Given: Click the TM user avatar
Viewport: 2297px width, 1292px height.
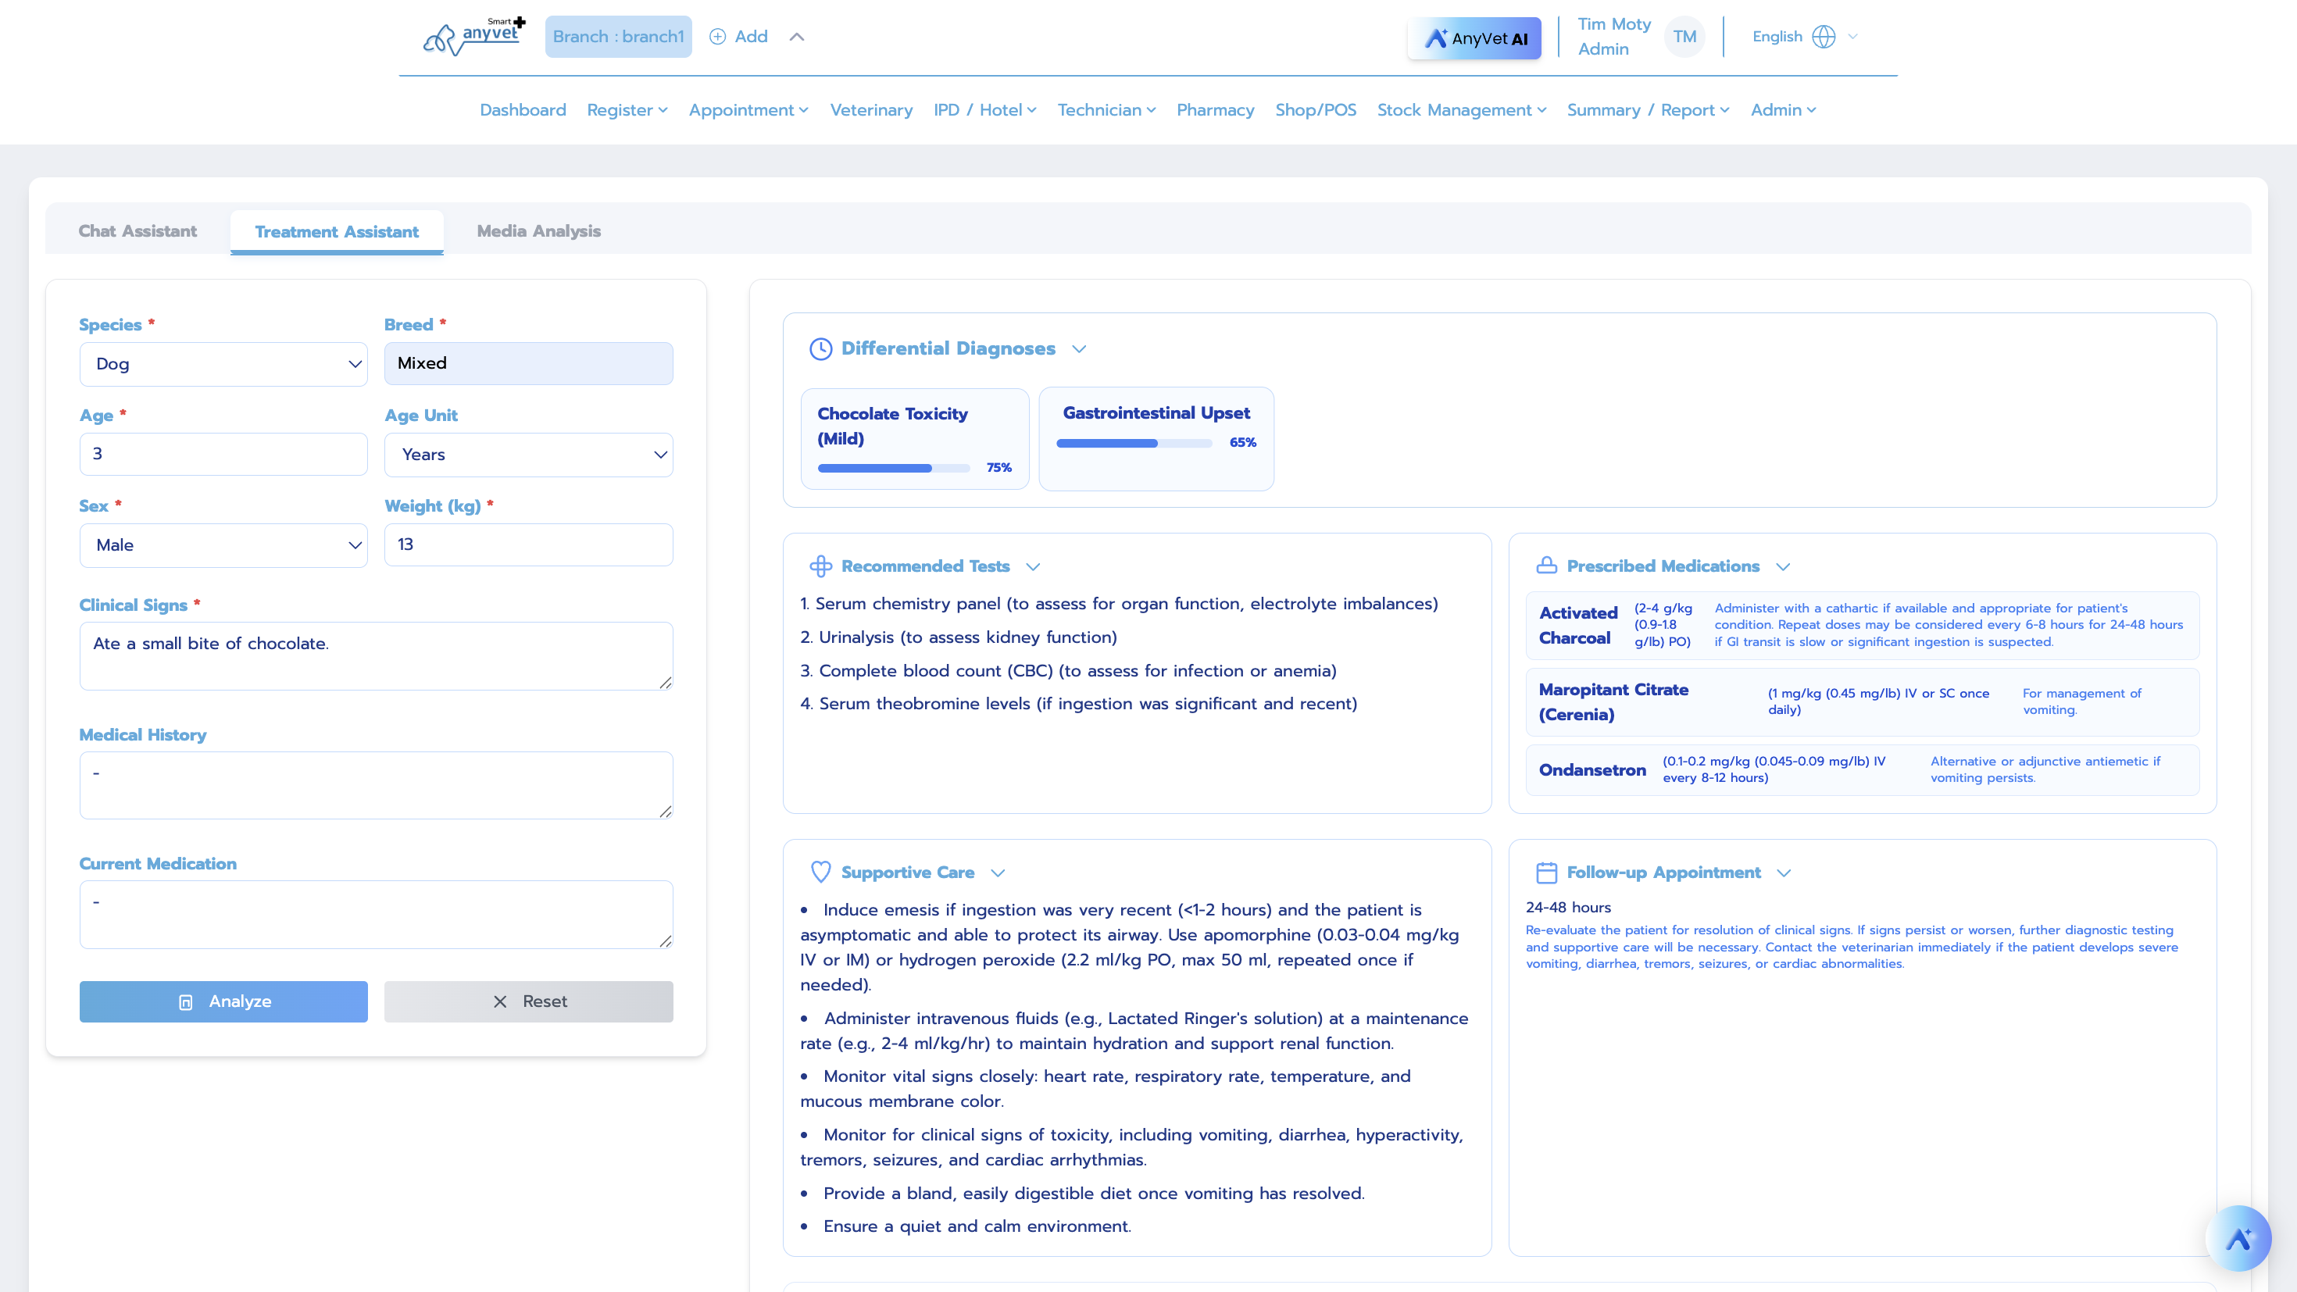Looking at the screenshot, I should click(1684, 37).
